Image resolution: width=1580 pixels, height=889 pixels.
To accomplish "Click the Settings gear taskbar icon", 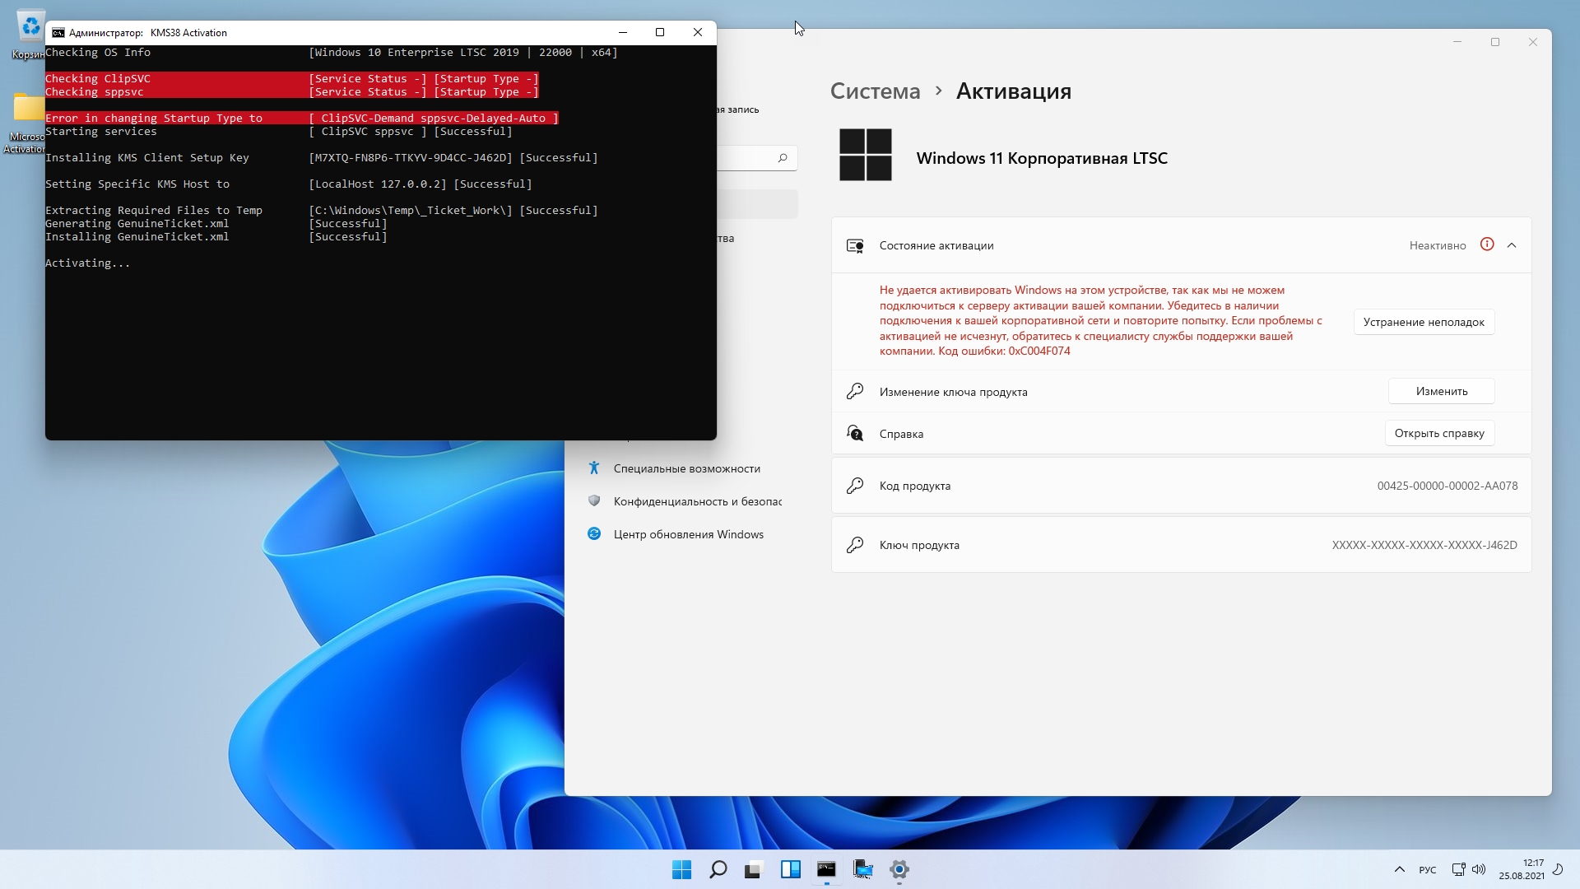I will tap(899, 869).
